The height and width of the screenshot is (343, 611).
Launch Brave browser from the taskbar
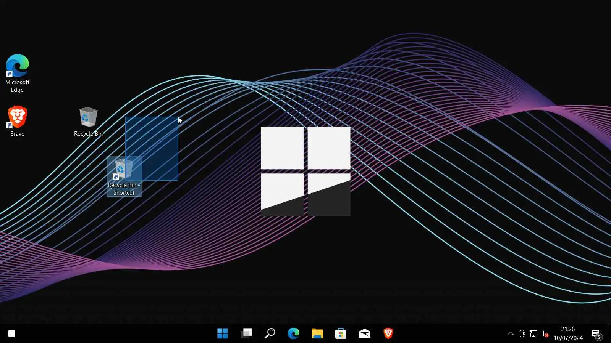coord(388,333)
